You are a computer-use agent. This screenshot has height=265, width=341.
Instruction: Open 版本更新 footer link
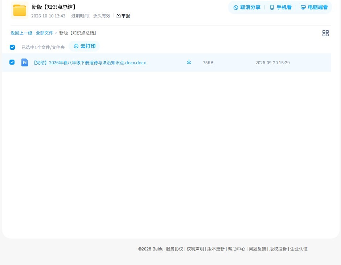[x=216, y=249]
